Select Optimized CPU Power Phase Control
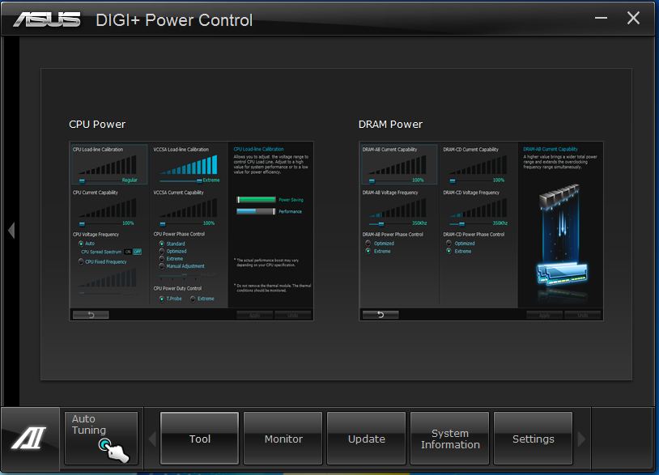659x475 pixels. [162, 251]
